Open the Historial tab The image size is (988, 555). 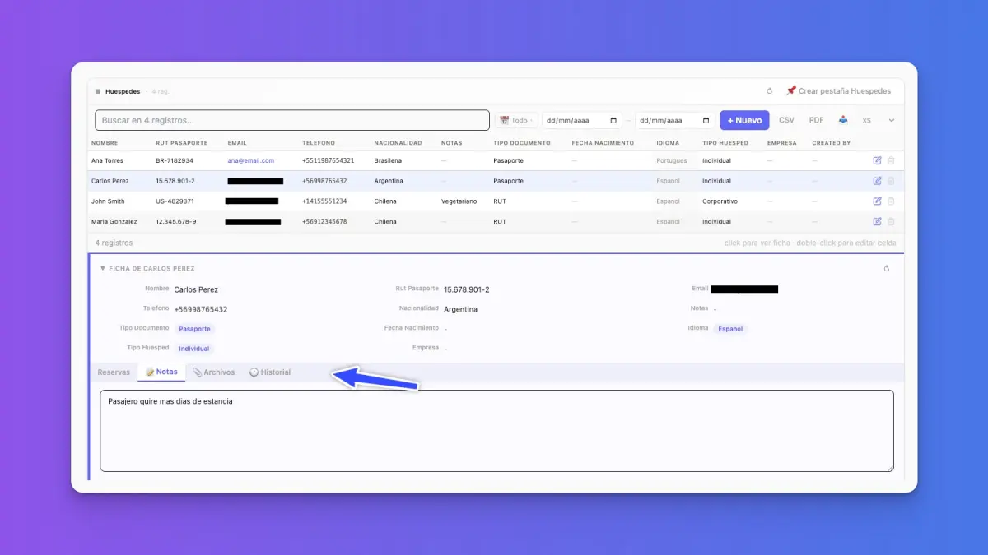[x=270, y=372]
